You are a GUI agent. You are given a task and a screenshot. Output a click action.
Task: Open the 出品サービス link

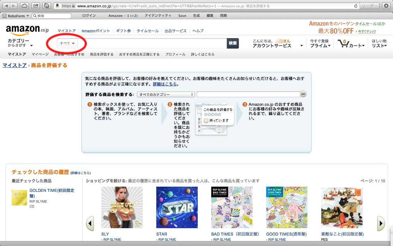tap(176, 31)
